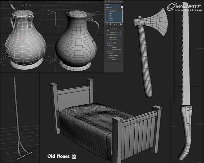204x163 pixels.
Task: Open the Modify tab in command panel
Action: [x=109, y=2]
